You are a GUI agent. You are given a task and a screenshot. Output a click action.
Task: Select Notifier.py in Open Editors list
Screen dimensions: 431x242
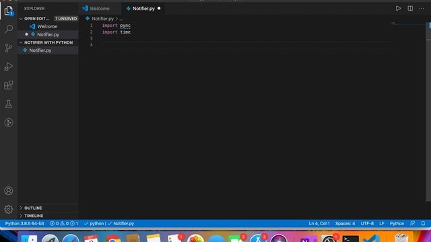click(48, 34)
